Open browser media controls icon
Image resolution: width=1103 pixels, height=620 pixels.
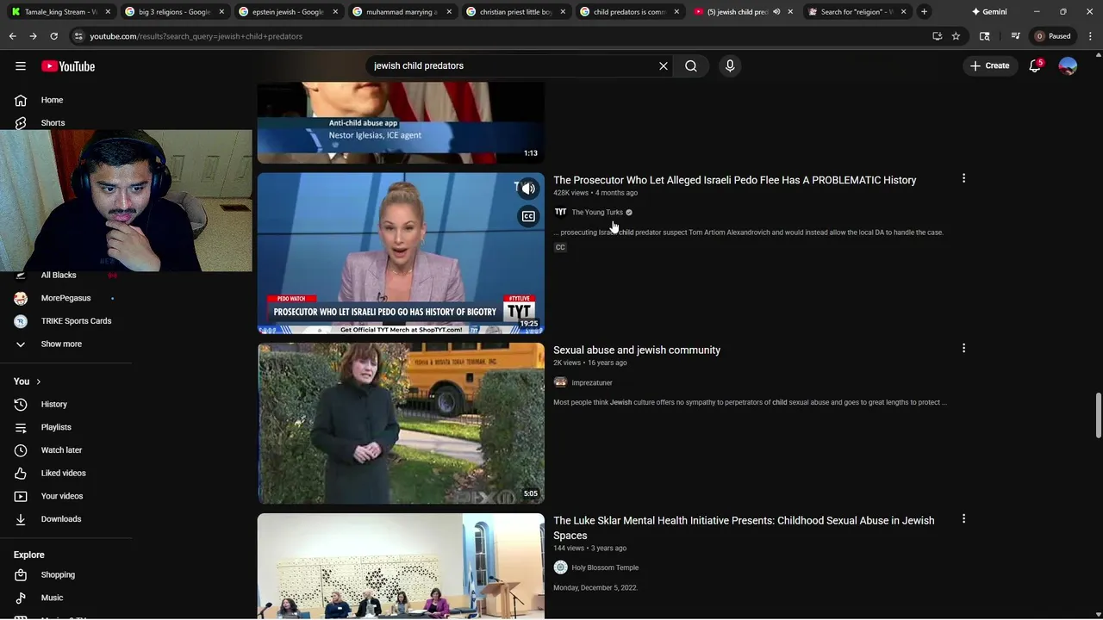[1015, 36]
